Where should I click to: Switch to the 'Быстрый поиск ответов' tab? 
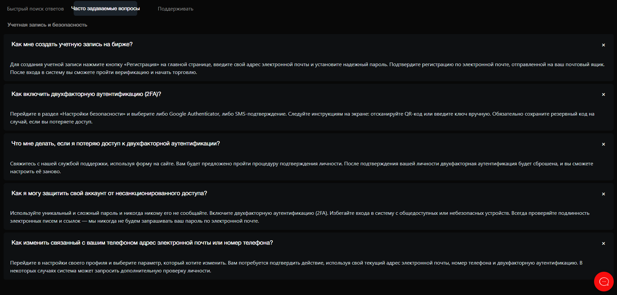tap(35, 9)
